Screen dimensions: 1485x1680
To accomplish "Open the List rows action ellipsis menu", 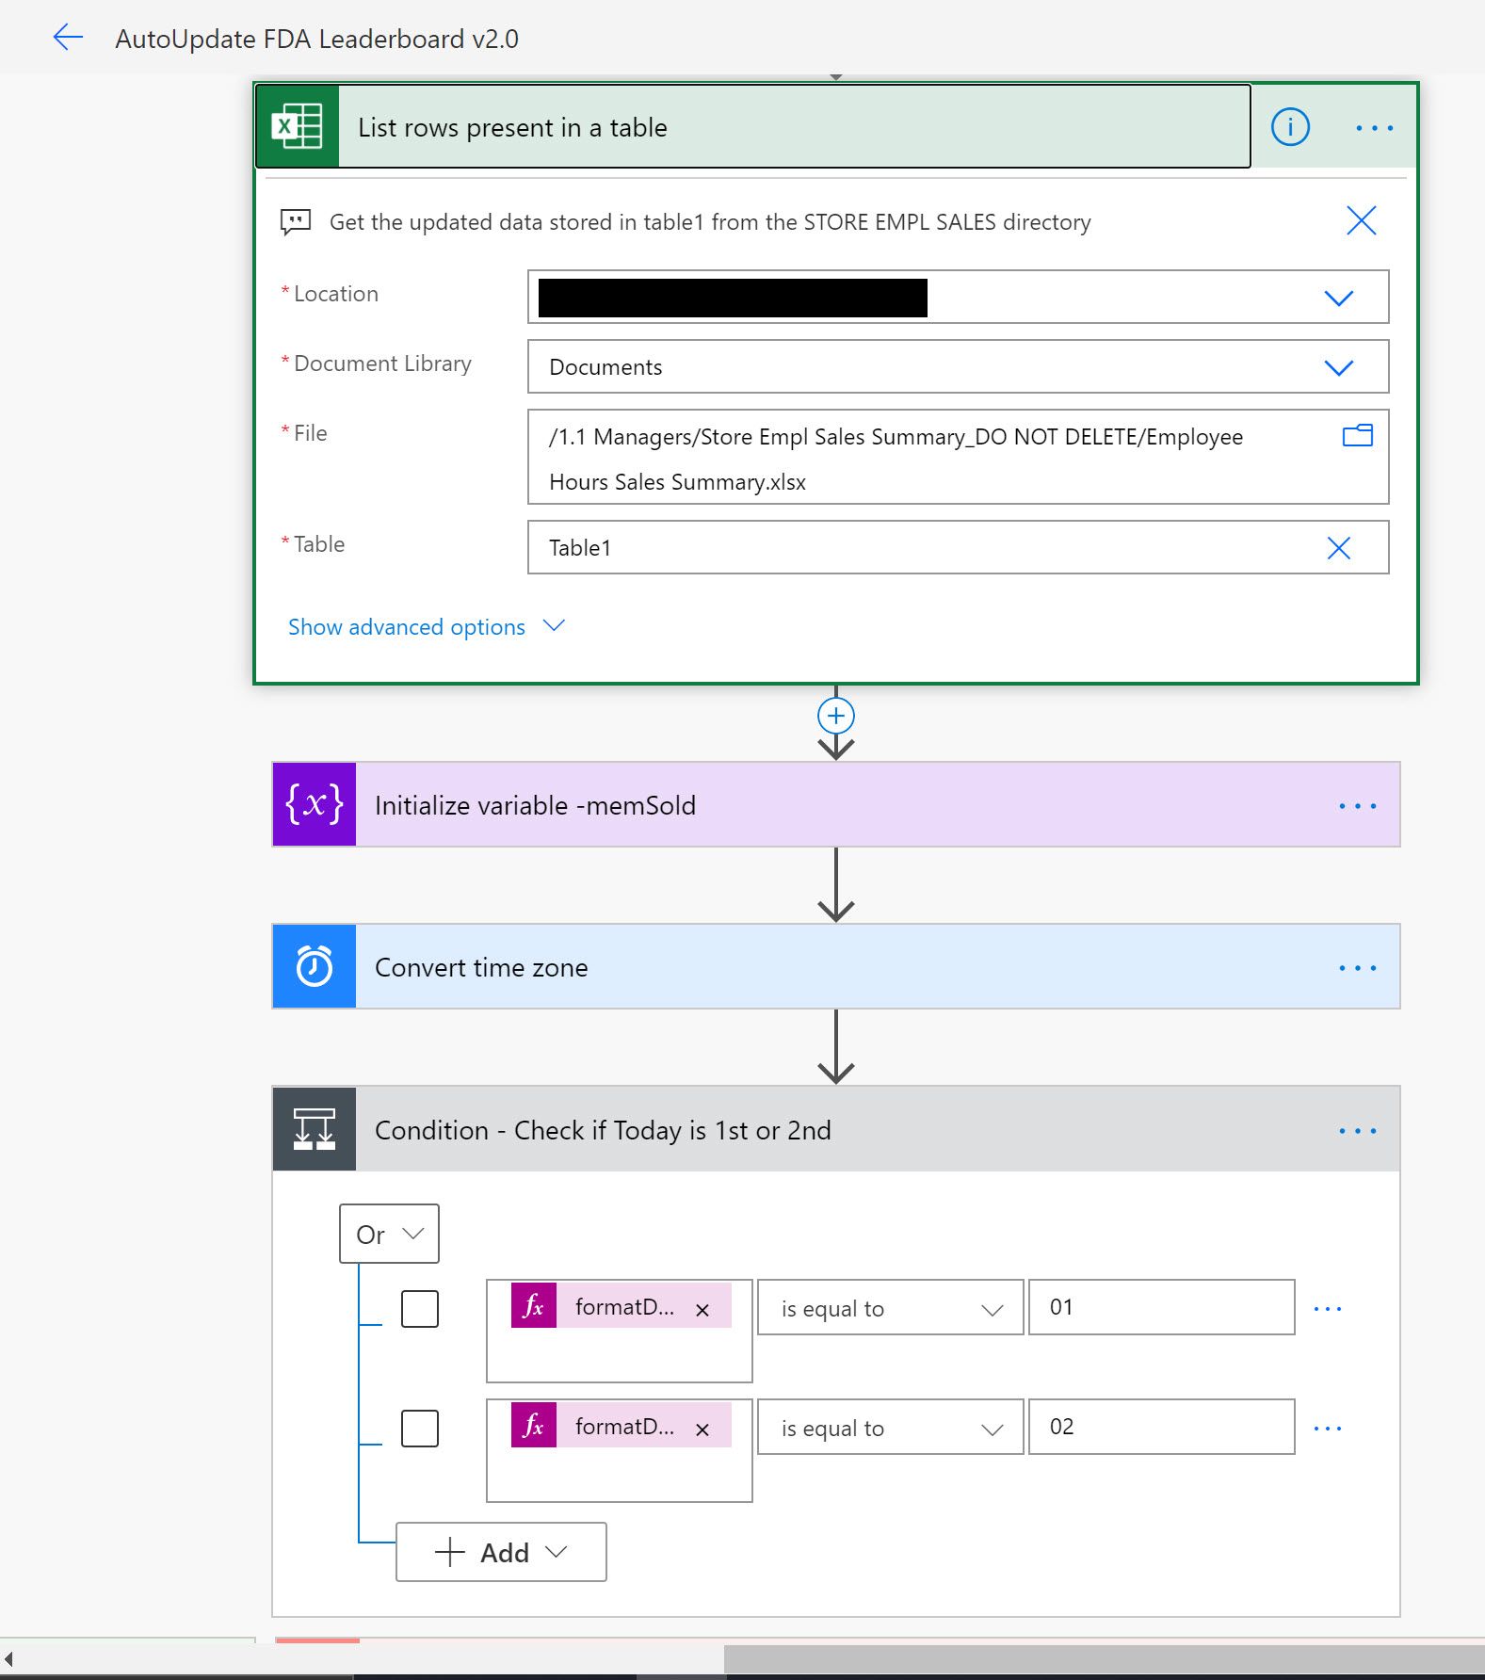I will pos(1374,127).
